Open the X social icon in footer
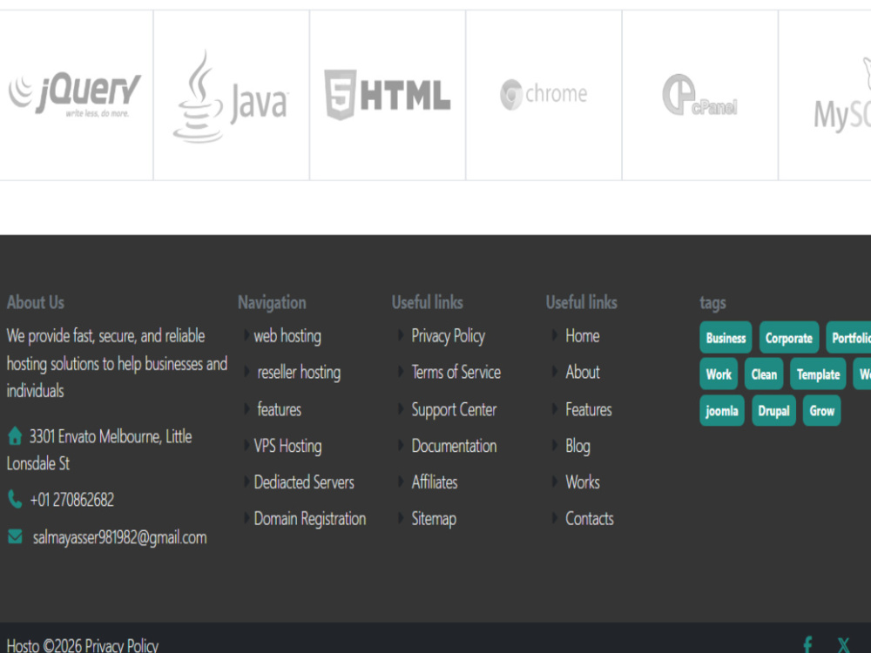Image resolution: width=871 pixels, height=653 pixels. coord(843,644)
